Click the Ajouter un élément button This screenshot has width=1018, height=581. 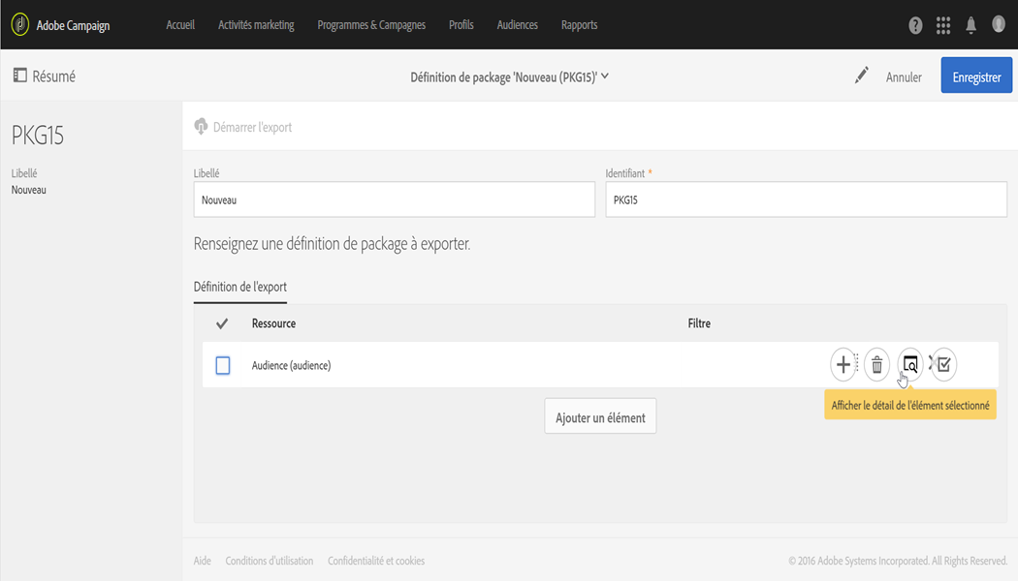point(600,417)
